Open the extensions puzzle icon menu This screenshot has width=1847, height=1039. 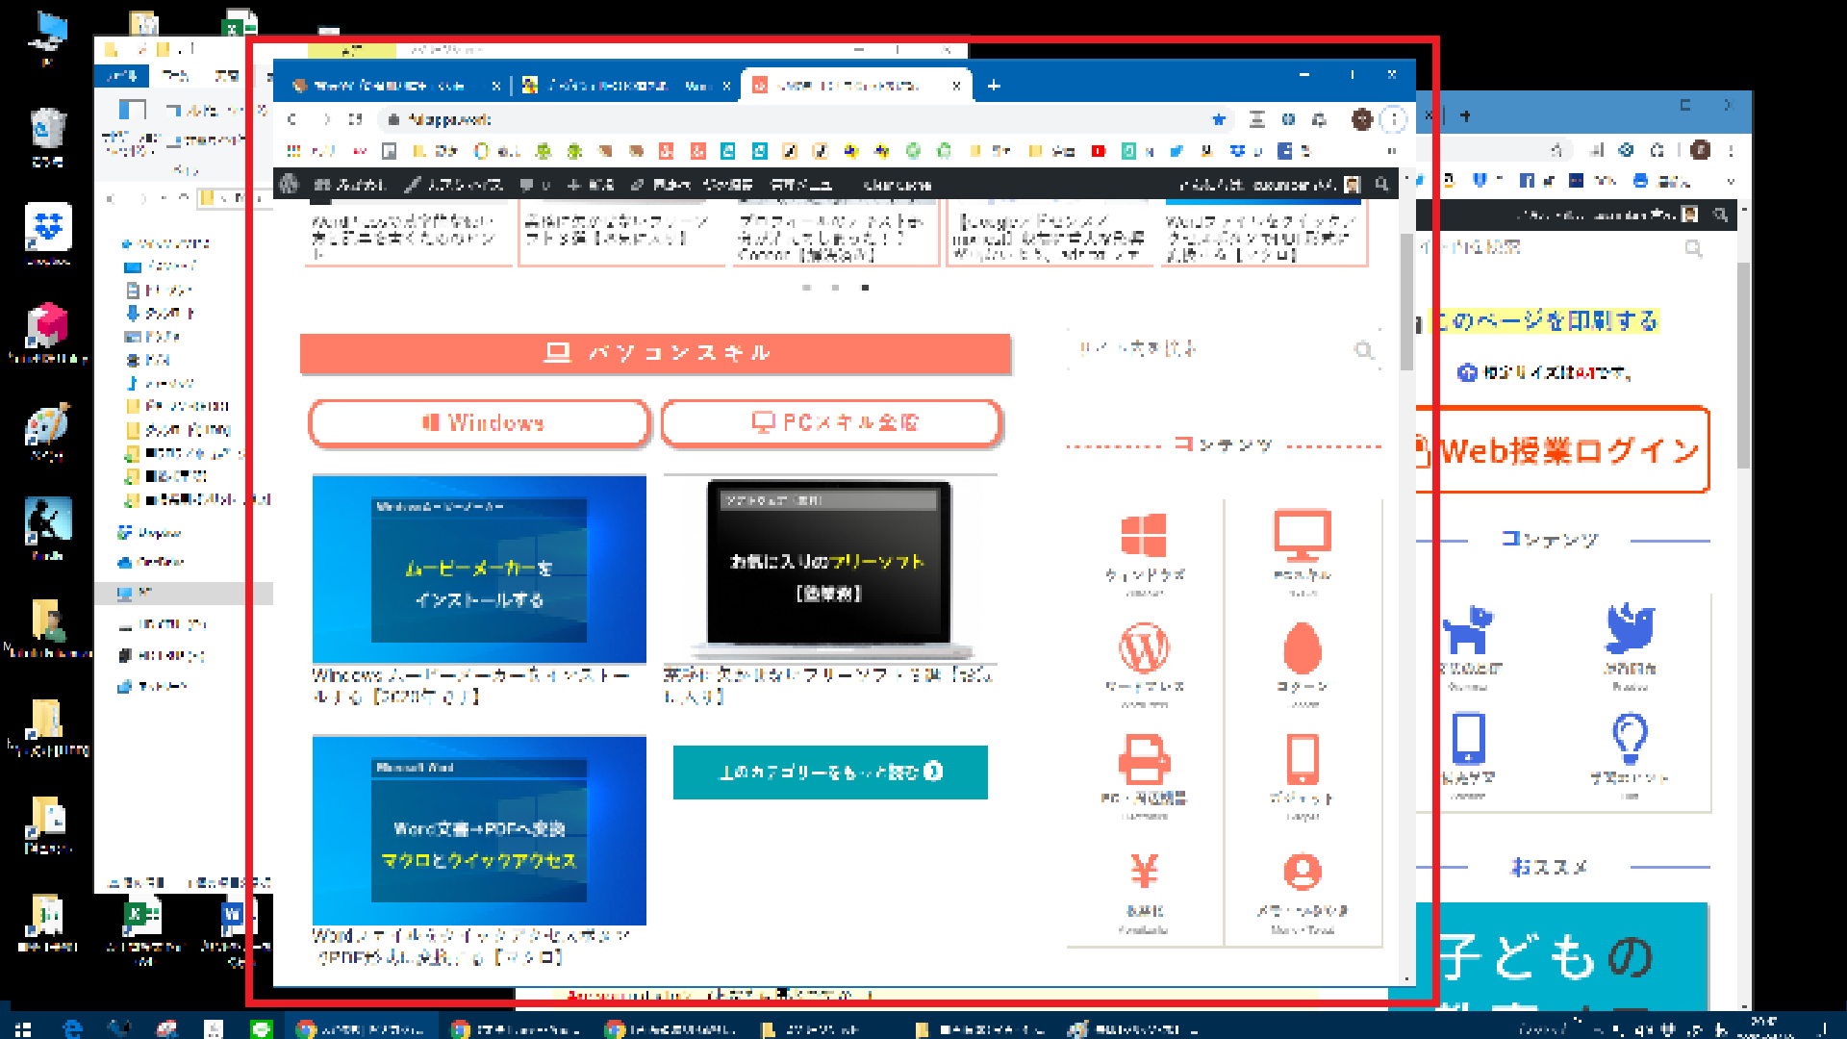coord(1320,119)
